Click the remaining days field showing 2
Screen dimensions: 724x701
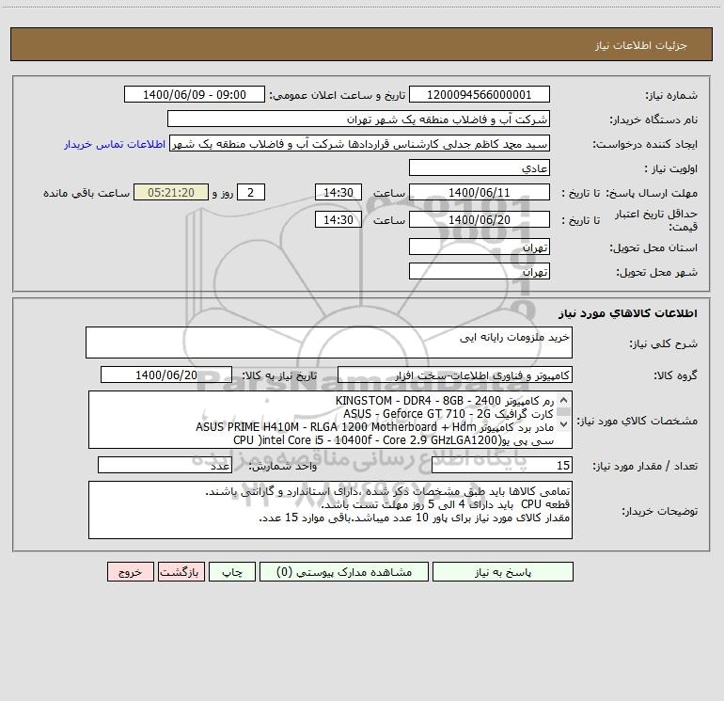(x=251, y=192)
